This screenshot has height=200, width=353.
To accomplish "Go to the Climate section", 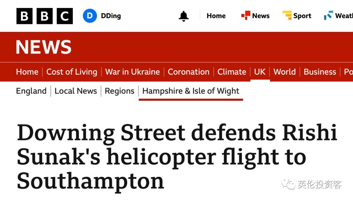I will [x=232, y=72].
